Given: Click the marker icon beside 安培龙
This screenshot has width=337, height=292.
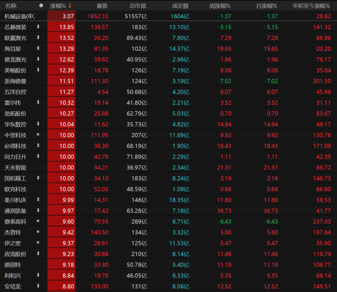Looking at the screenshot, I should click(39, 286).
